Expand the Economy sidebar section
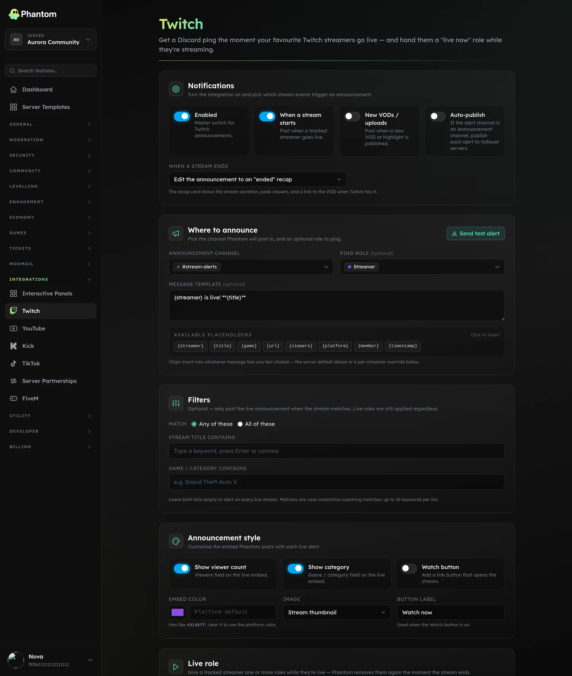Viewport: 572px width, 676px height. [50, 218]
